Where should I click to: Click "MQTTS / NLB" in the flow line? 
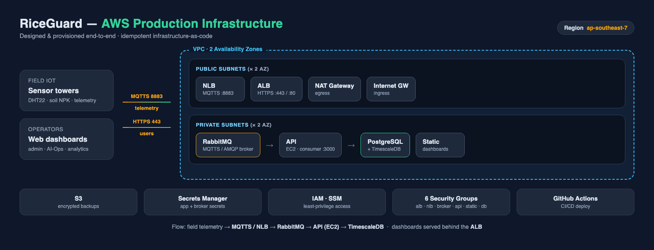click(x=250, y=227)
